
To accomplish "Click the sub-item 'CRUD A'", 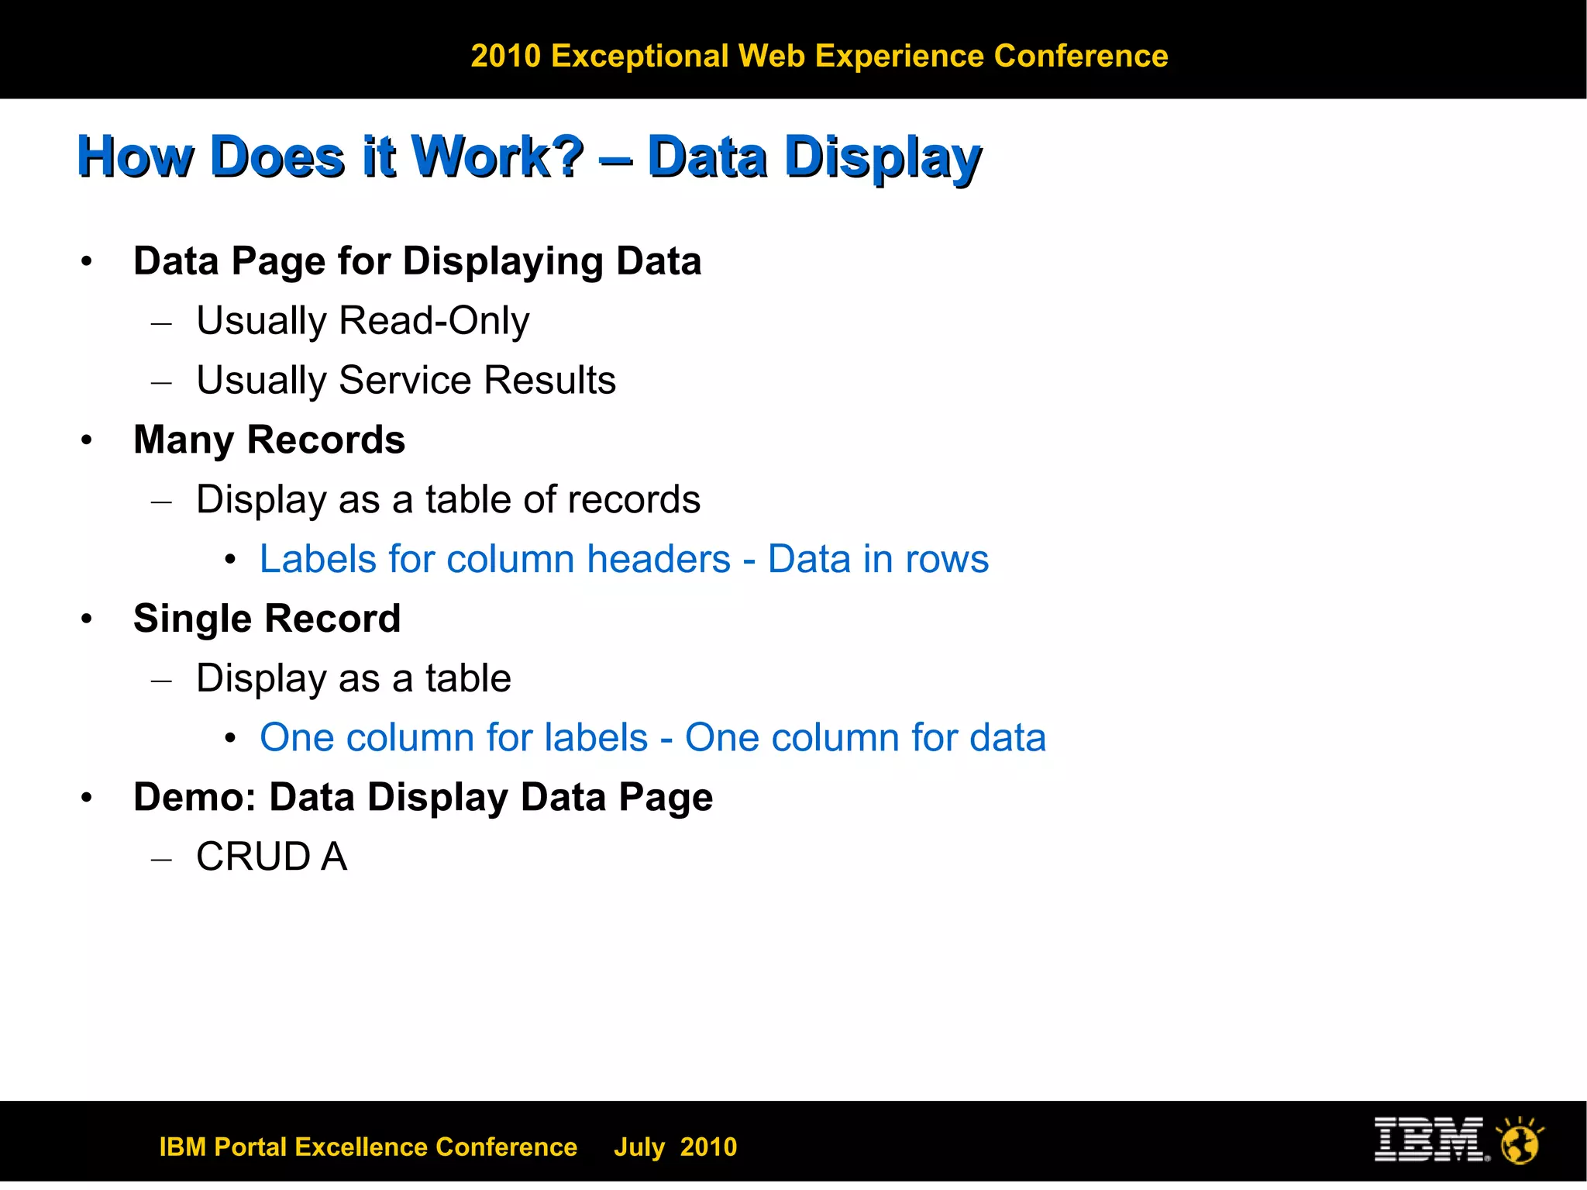I will click(x=271, y=857).
